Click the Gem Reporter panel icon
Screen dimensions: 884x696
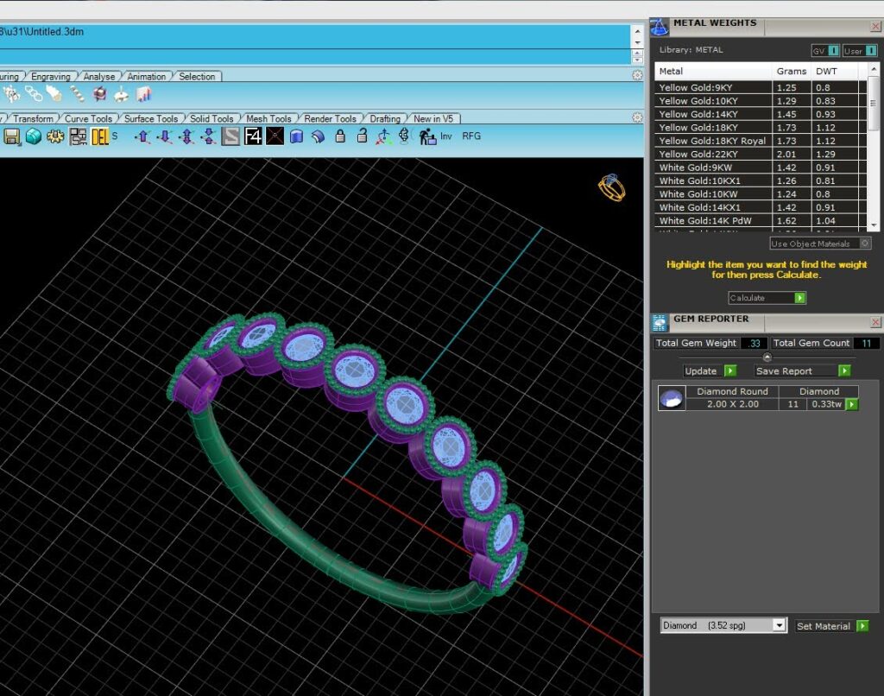pos(660,323)
